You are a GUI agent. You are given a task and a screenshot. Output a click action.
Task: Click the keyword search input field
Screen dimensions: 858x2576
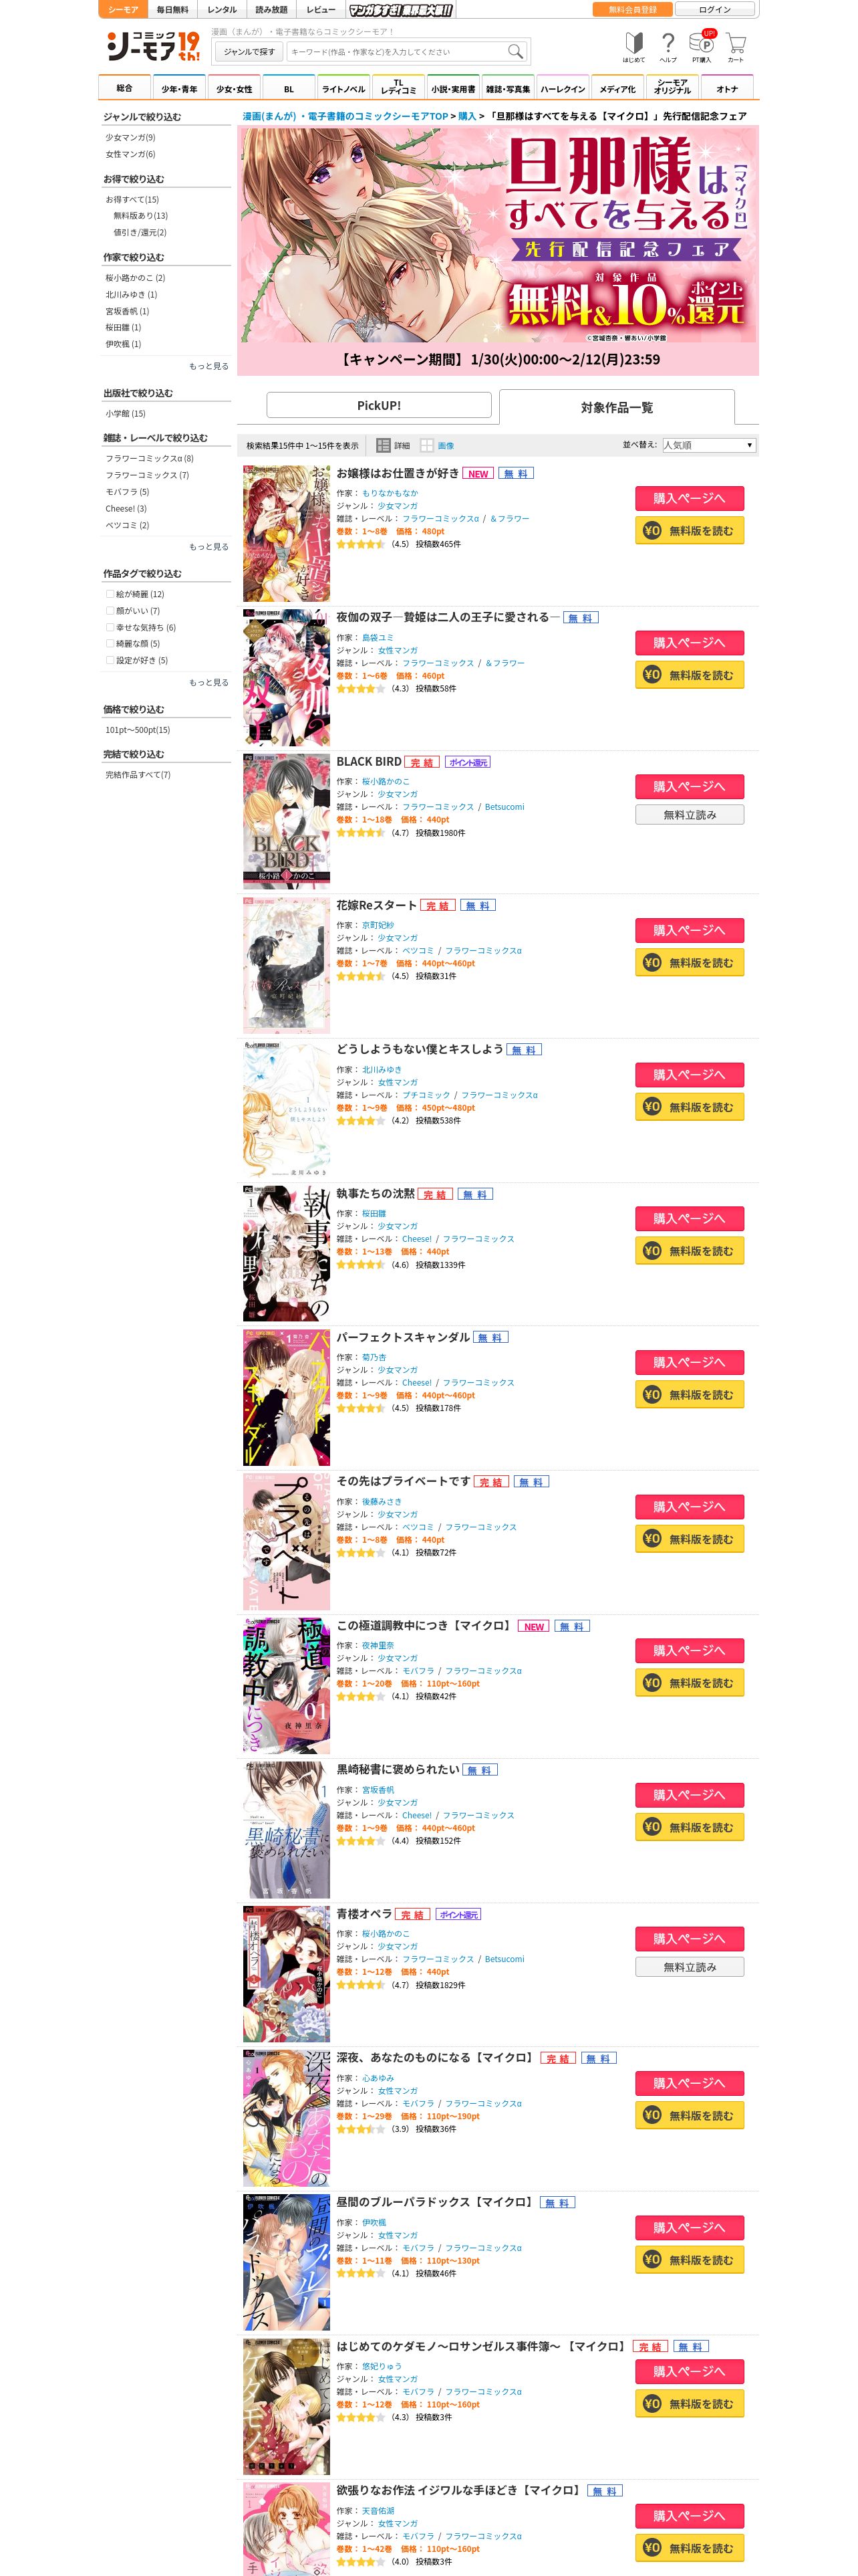pos(396,51)
